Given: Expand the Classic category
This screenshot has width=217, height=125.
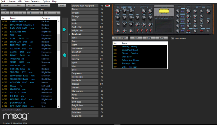Looking at the screenshot, I should coord(83,84).
